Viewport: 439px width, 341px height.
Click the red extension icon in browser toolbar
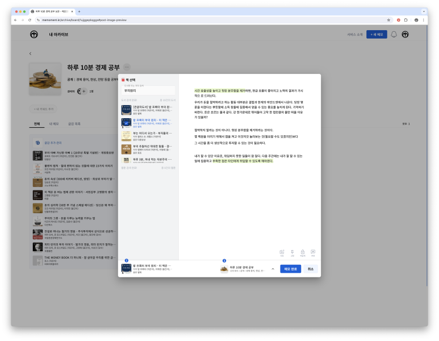pos(399,20)
